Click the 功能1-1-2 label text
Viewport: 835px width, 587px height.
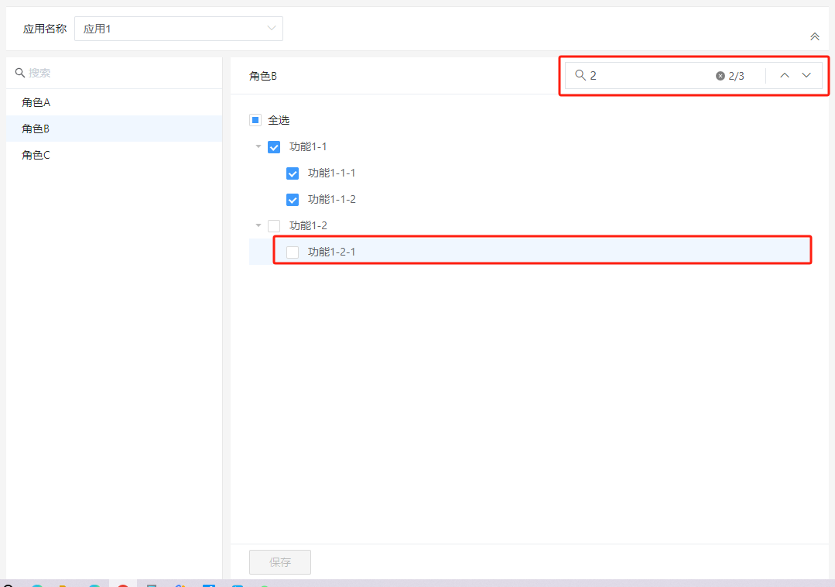click(332, 200)
